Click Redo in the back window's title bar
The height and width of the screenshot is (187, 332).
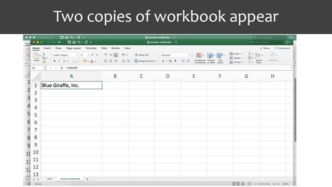click(x=78, y=37)
